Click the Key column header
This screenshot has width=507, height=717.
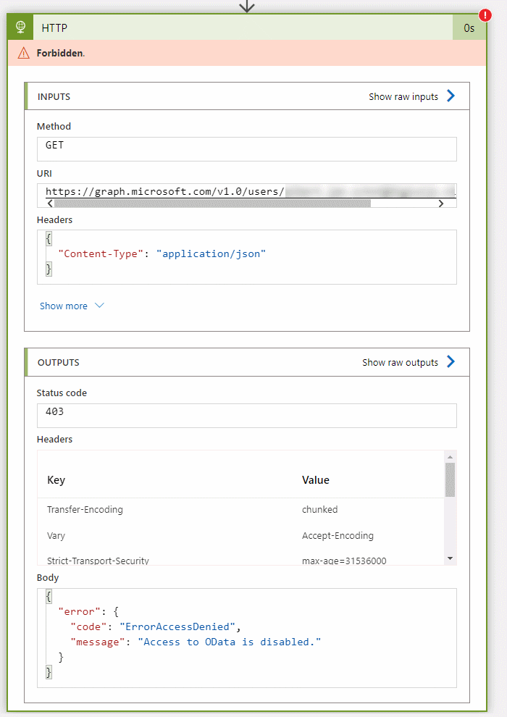(x=56, y=479)
